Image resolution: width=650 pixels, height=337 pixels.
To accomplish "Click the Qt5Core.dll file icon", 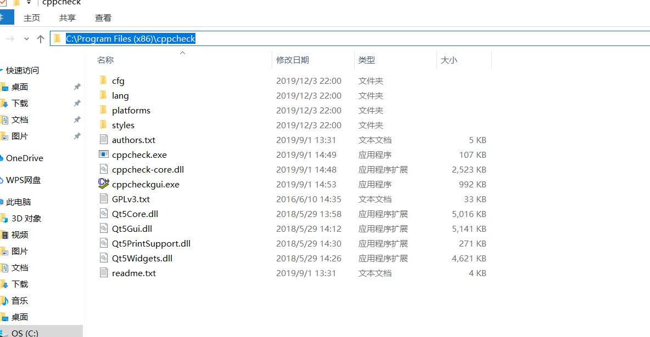I will point(104,214).
